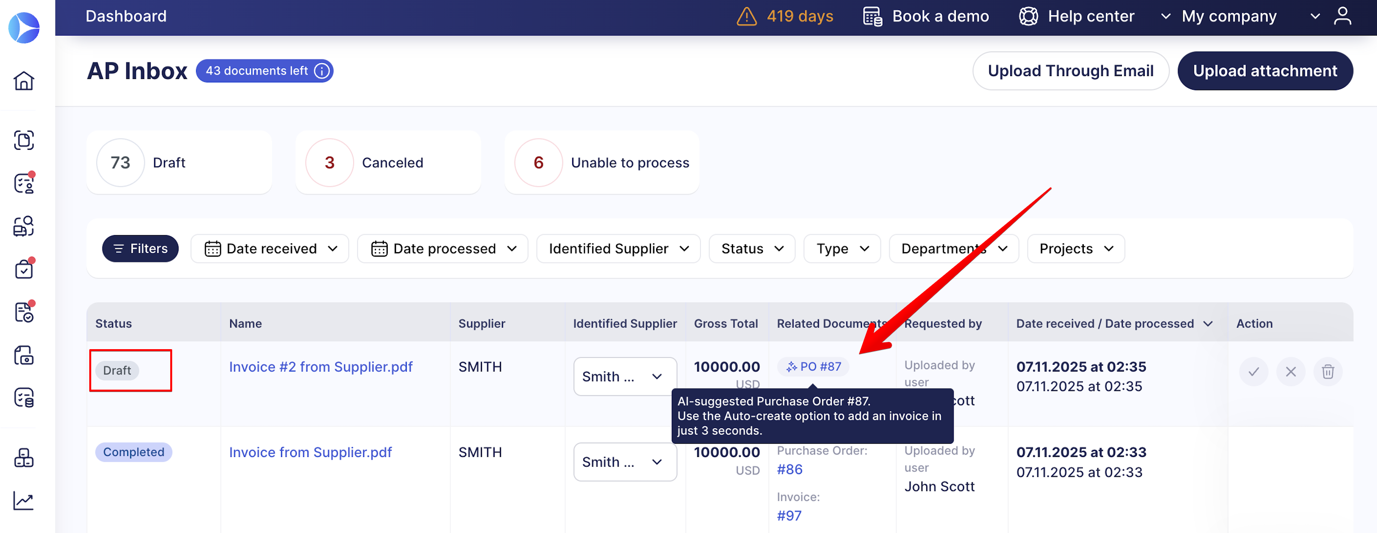This screenshot has height=533, width=1377.
Task: Click the approve checkmark icon for Invoice #2
Action: click(1254, 372)
